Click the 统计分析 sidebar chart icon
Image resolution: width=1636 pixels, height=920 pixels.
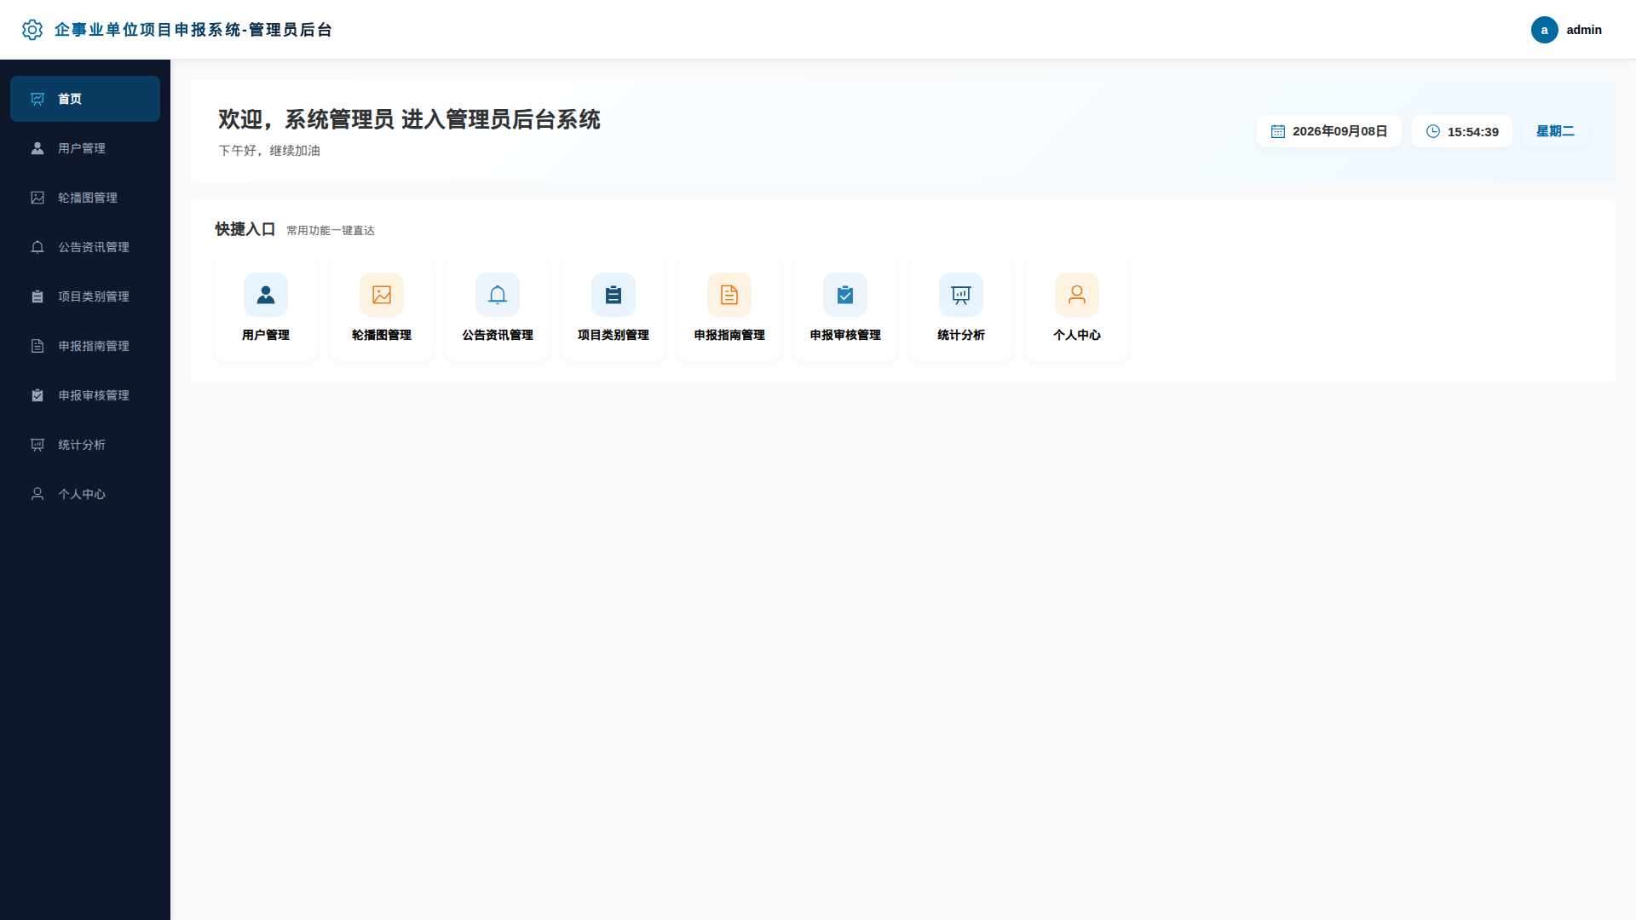[37, 445]
